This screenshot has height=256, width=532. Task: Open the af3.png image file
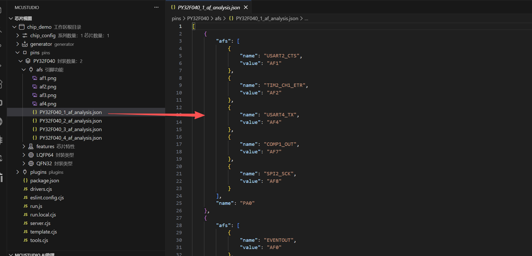pyautogui.click(x=48, y=95)
